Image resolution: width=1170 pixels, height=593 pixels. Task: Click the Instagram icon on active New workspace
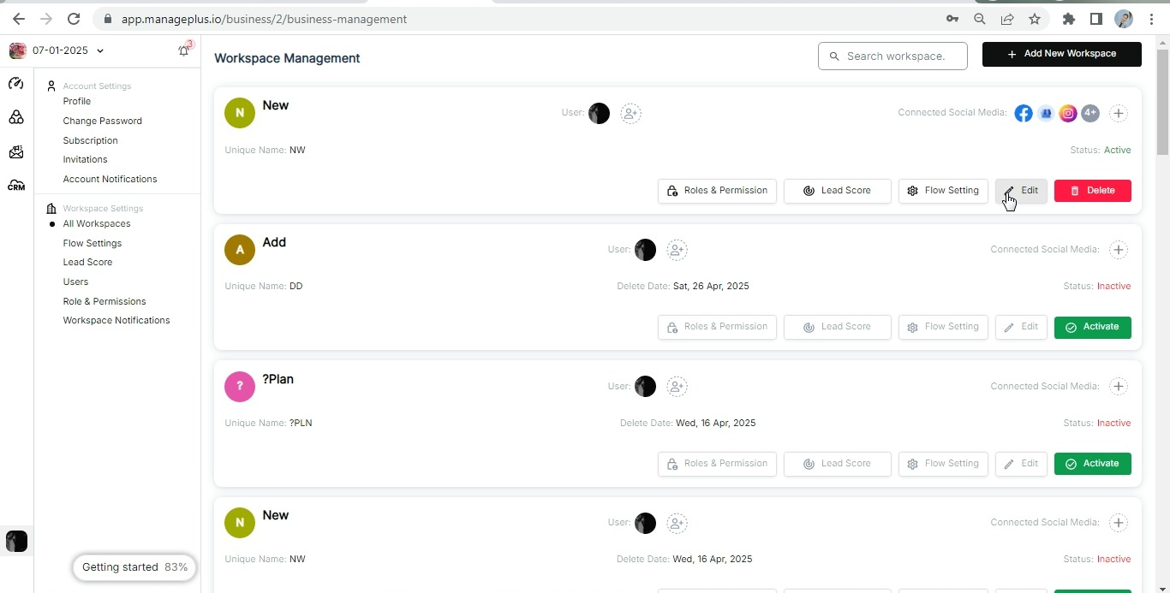click(1068, 113)
